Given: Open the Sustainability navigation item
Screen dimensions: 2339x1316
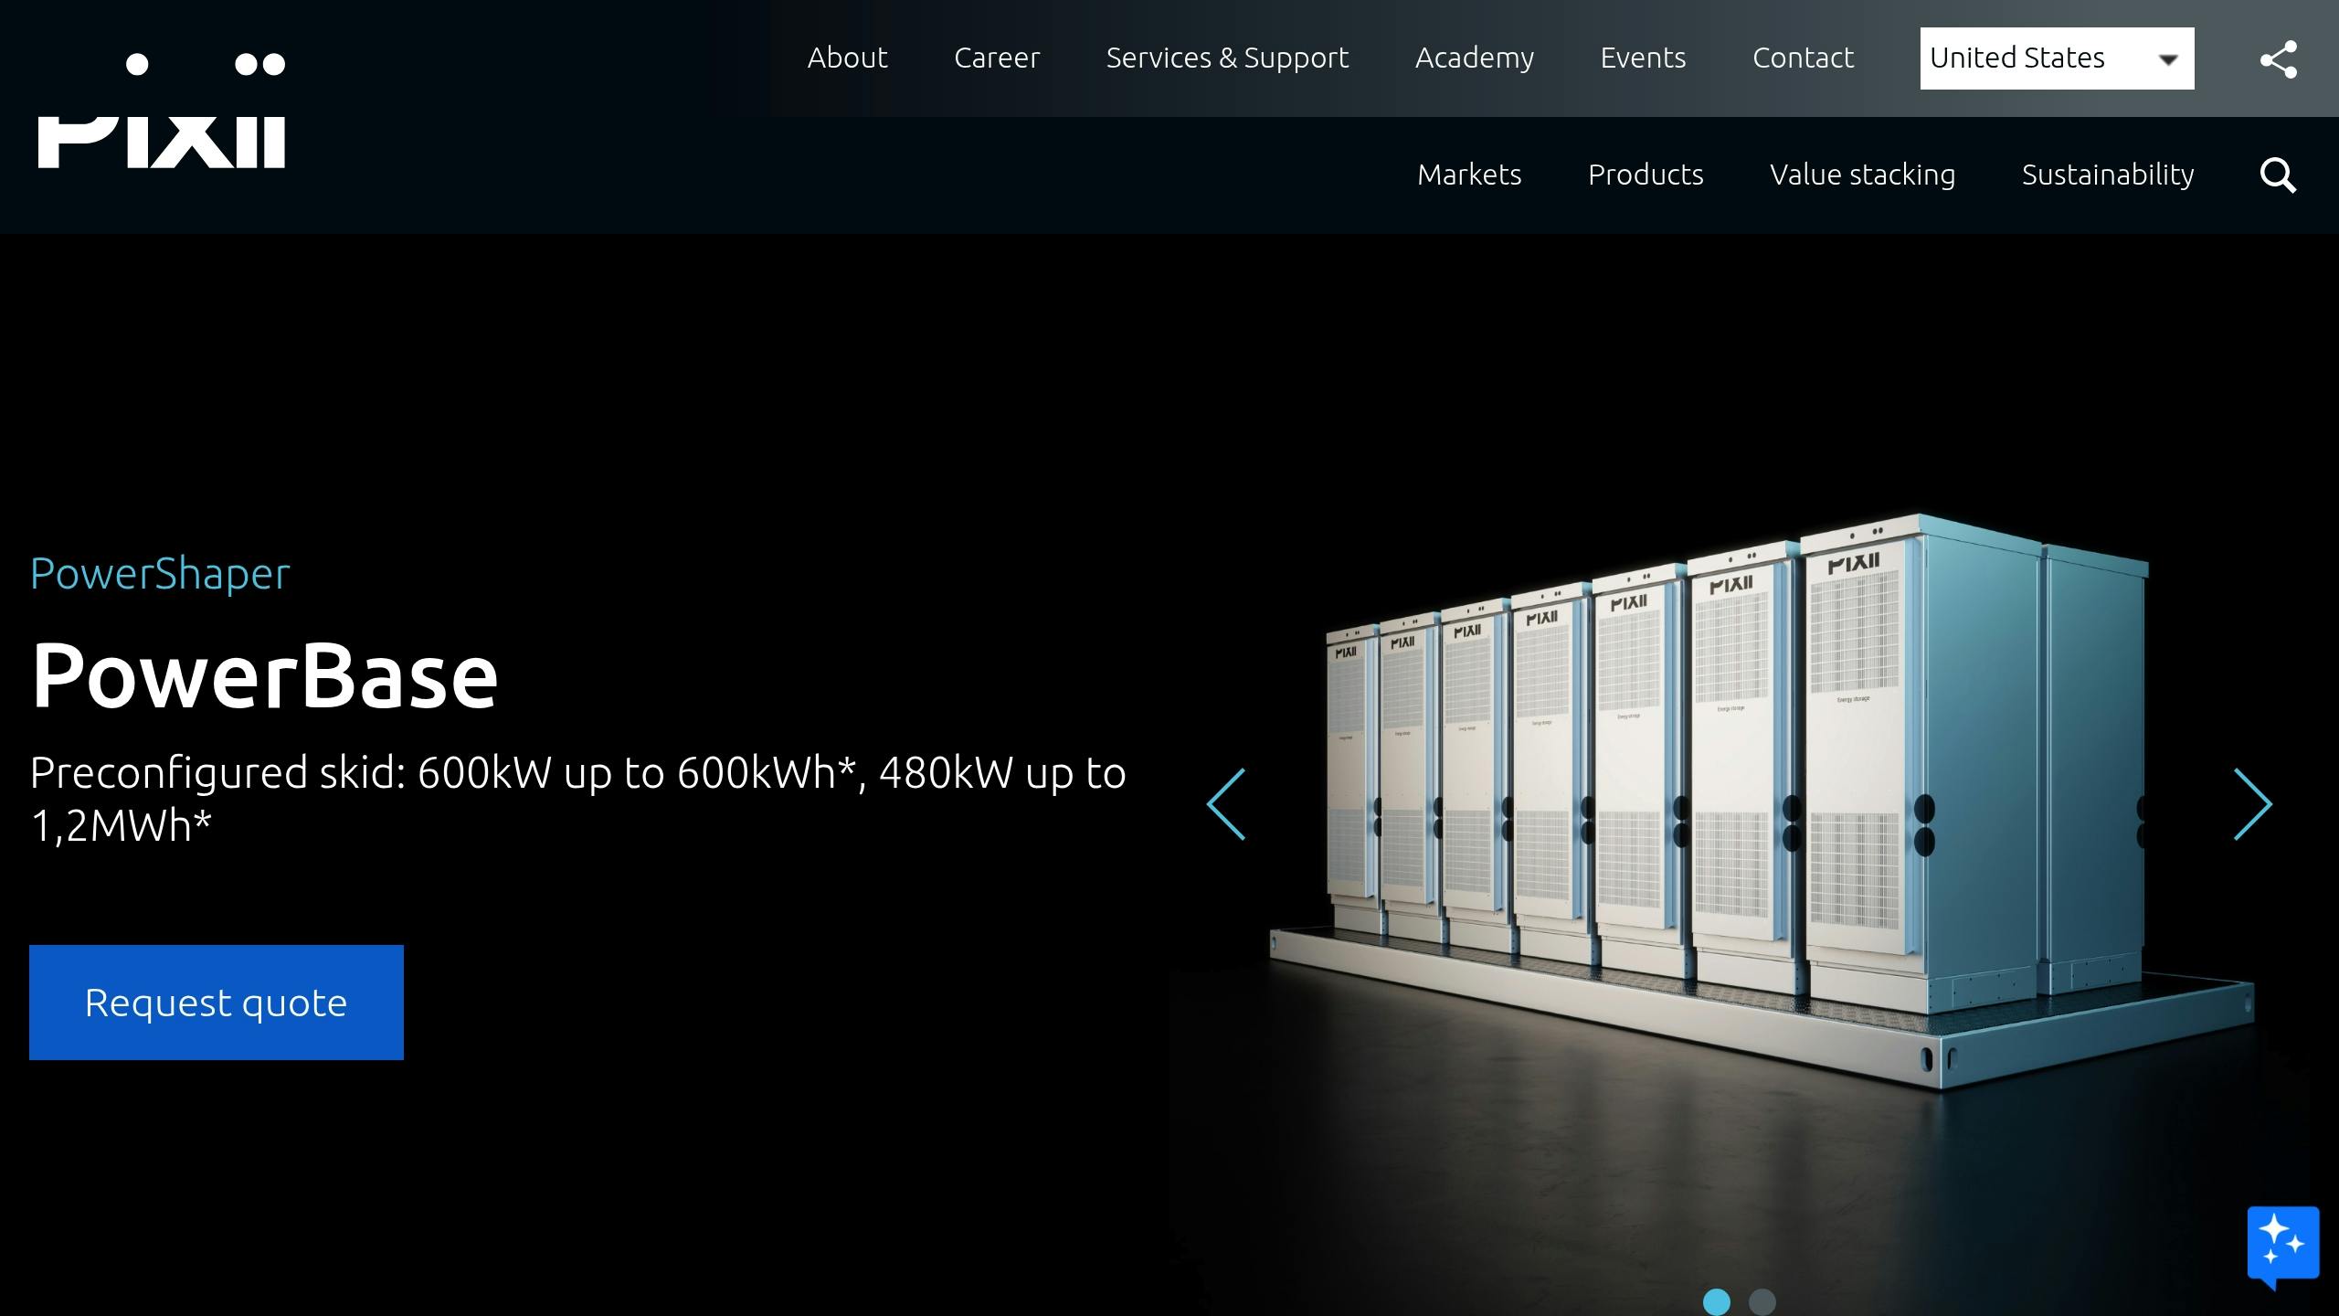Looking at the screenshot, I should click(x=2107, y=175).
